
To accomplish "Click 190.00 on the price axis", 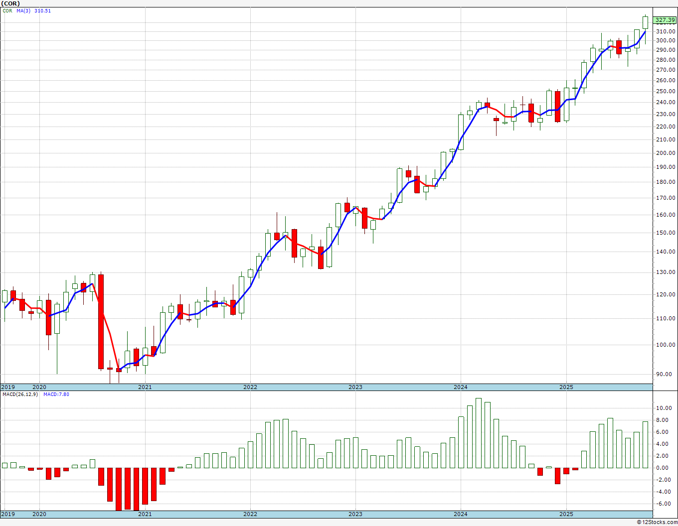I will coord(666,167).
